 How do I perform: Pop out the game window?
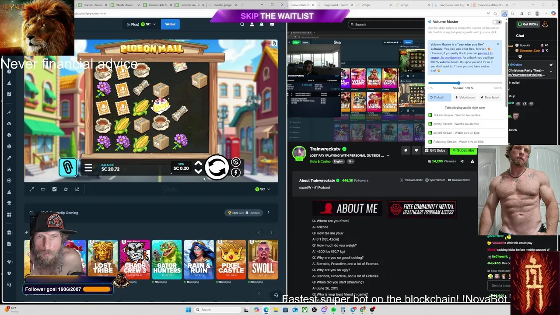pos(77,189)
